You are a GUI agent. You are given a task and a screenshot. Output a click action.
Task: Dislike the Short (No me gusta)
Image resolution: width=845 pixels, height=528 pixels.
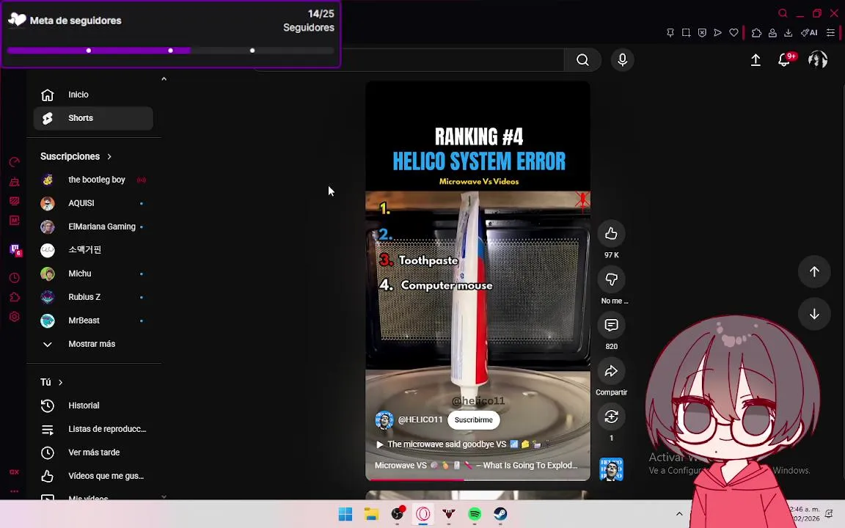click(611, 279)
